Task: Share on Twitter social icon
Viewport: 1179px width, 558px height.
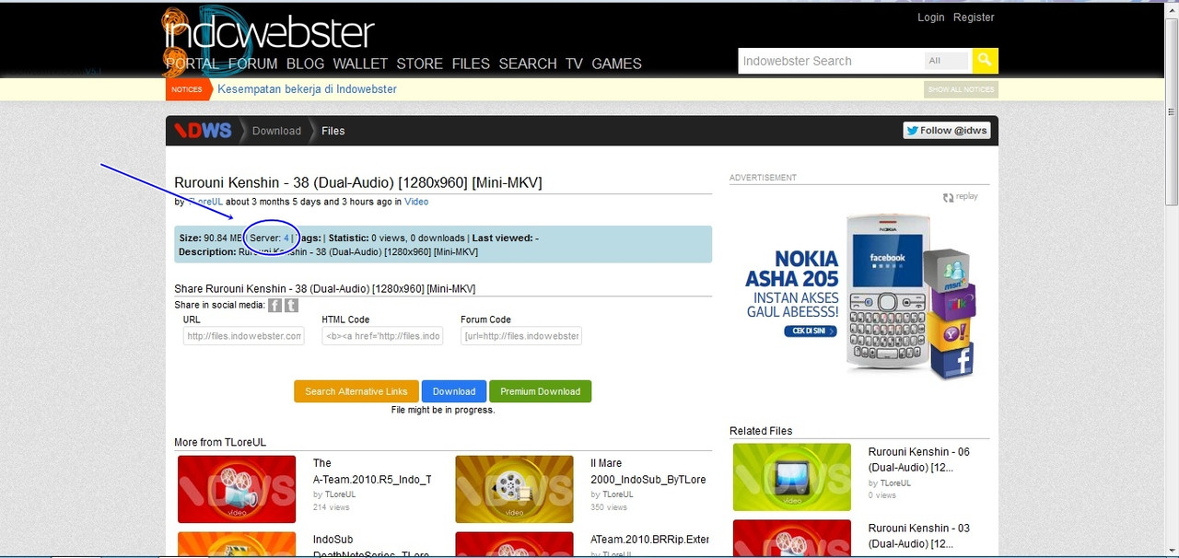Action: (291, 306)
